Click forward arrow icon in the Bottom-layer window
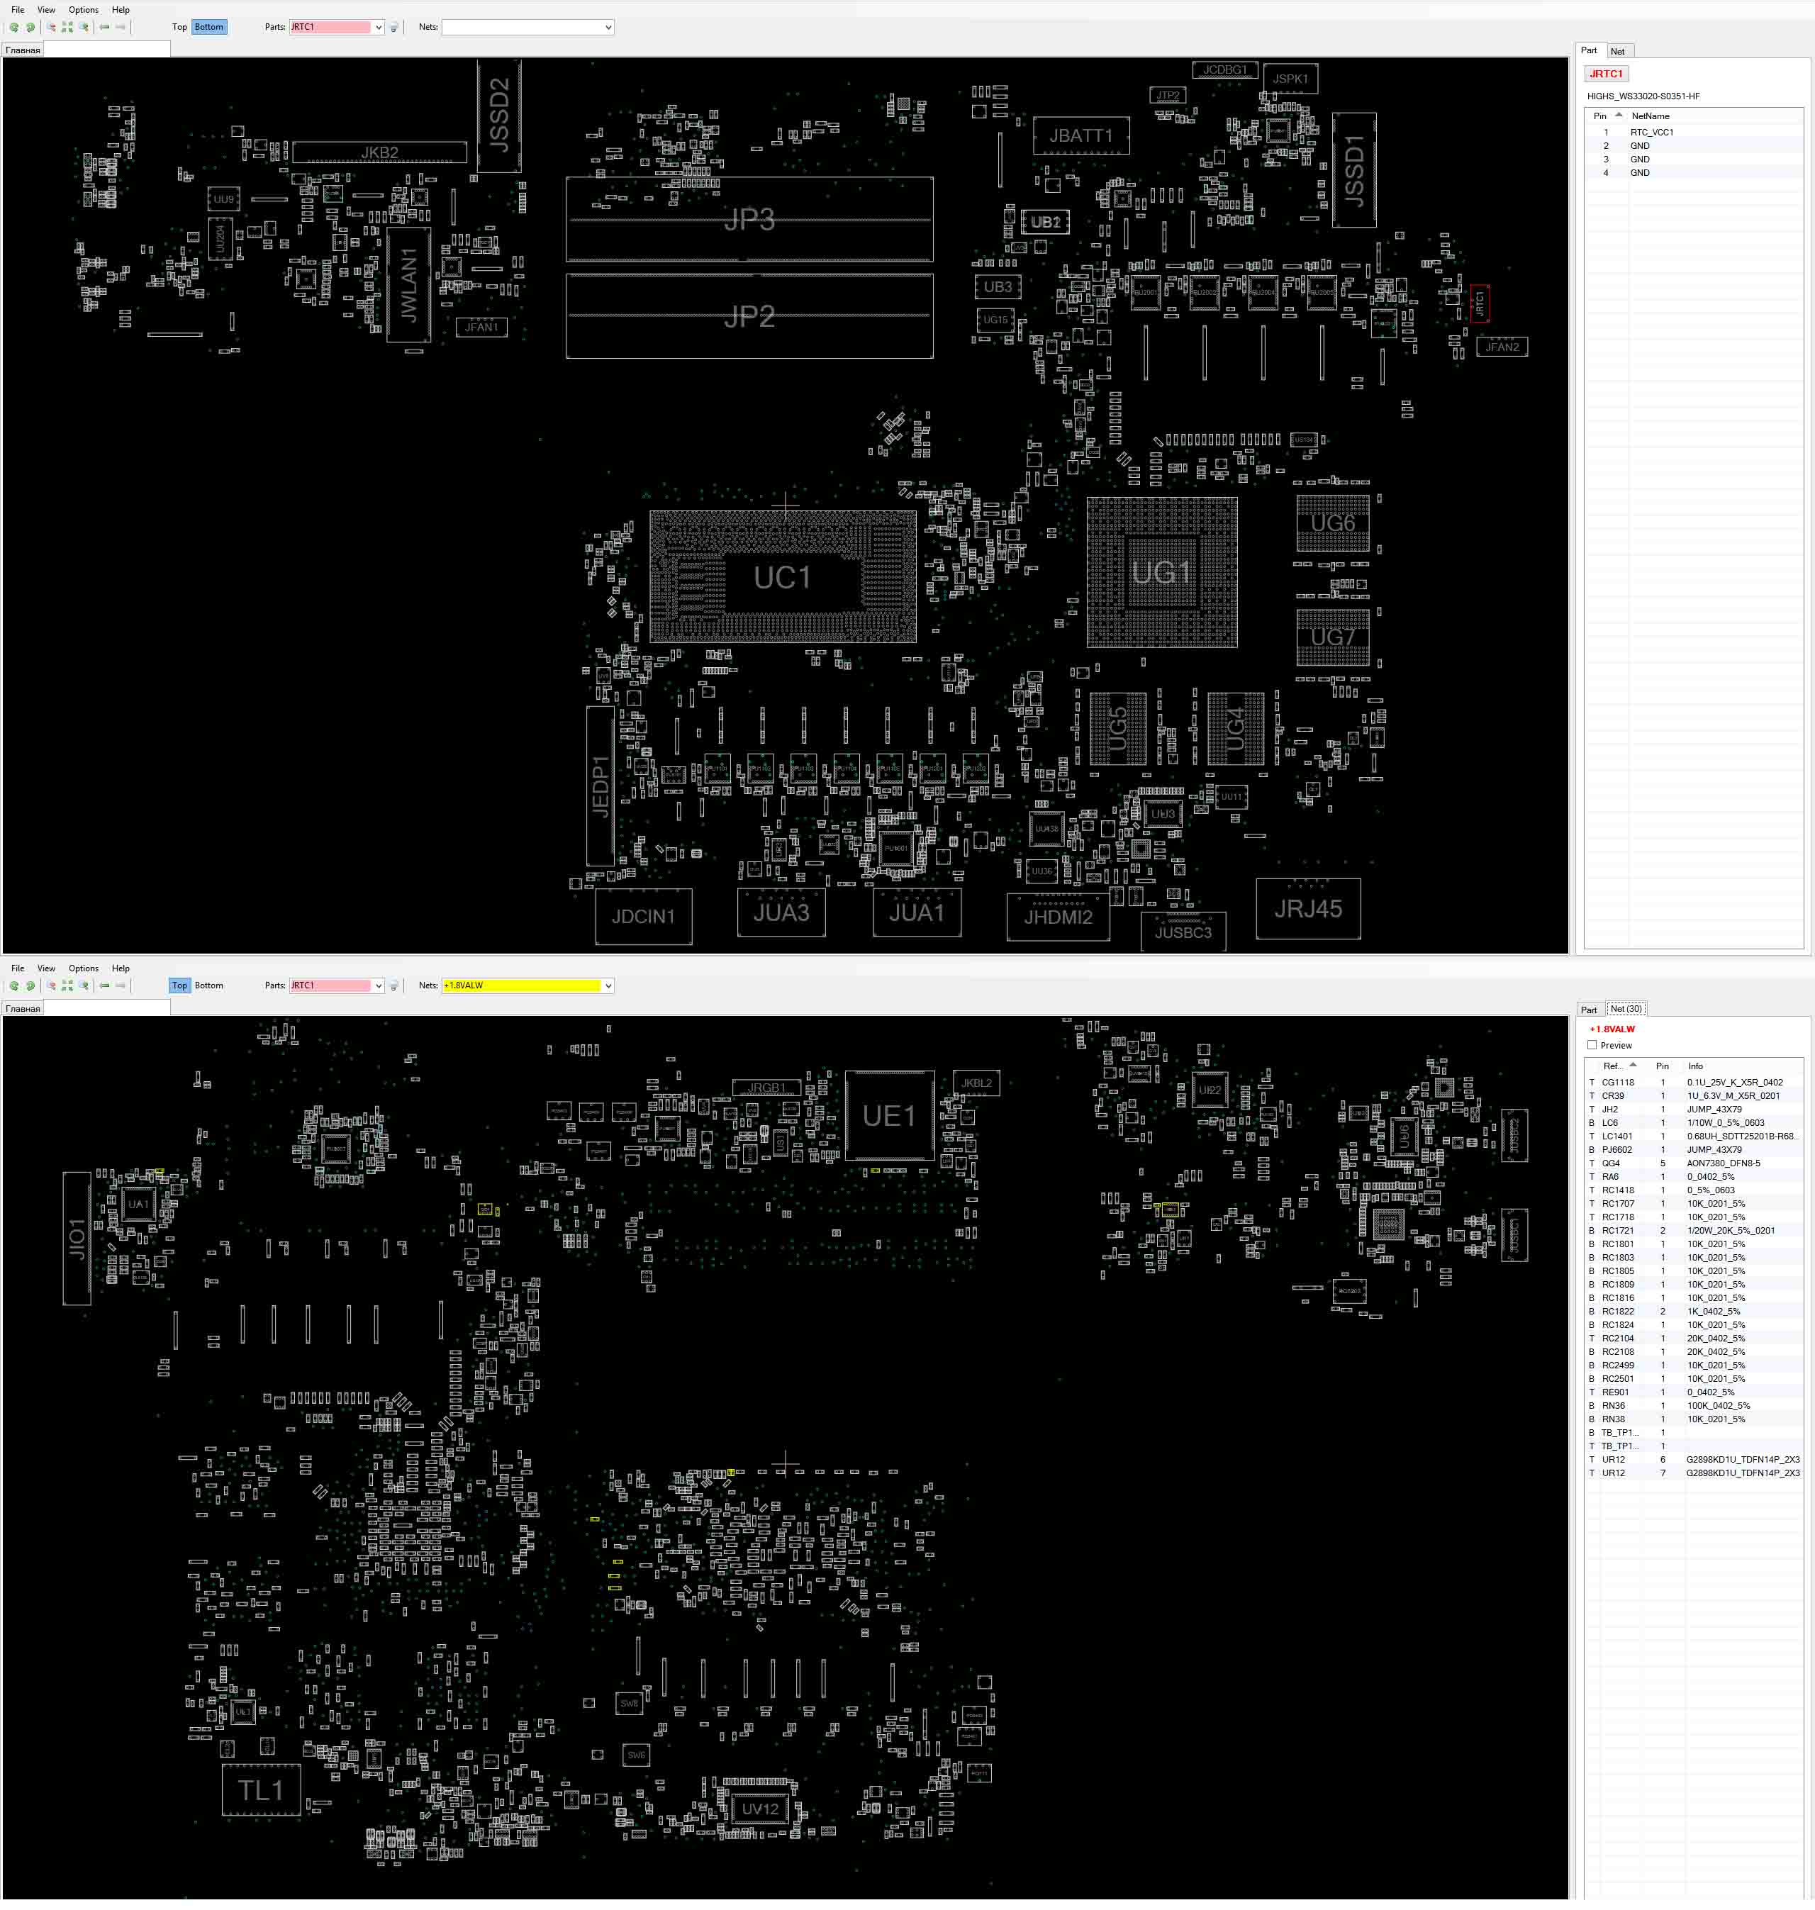 tap(121, 27)
